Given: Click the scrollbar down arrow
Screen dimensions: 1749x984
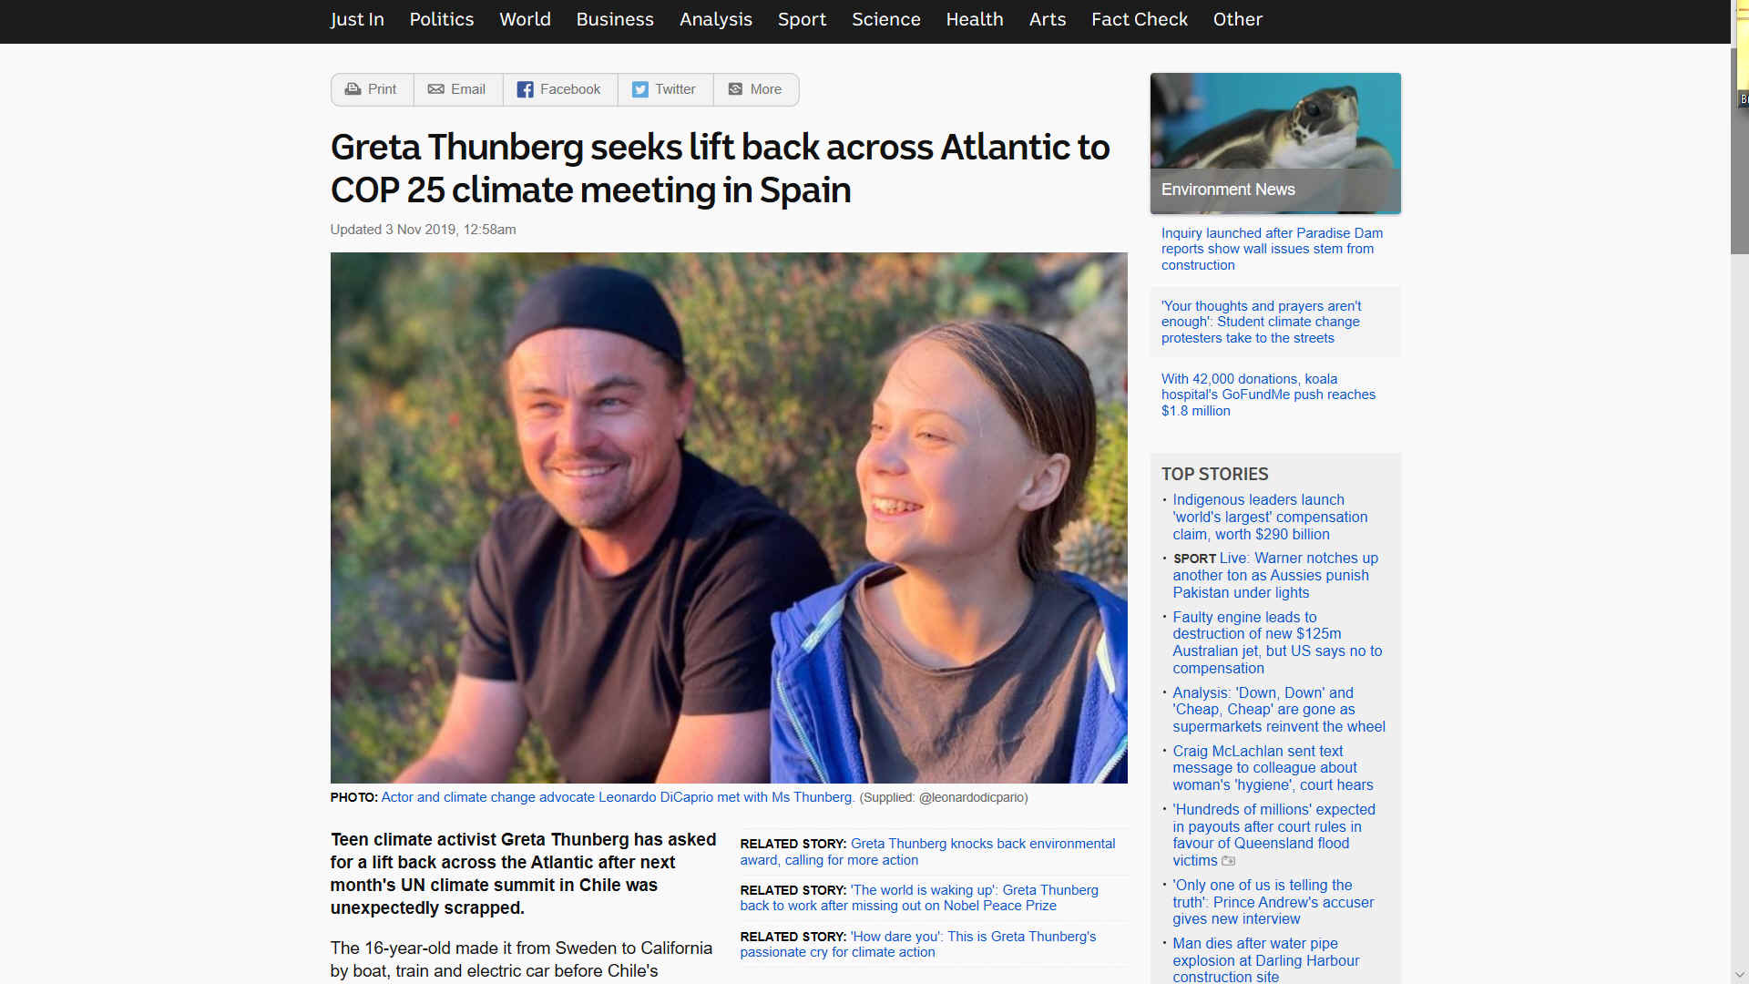Looking at the screenshot, I should click(1739, 975).
